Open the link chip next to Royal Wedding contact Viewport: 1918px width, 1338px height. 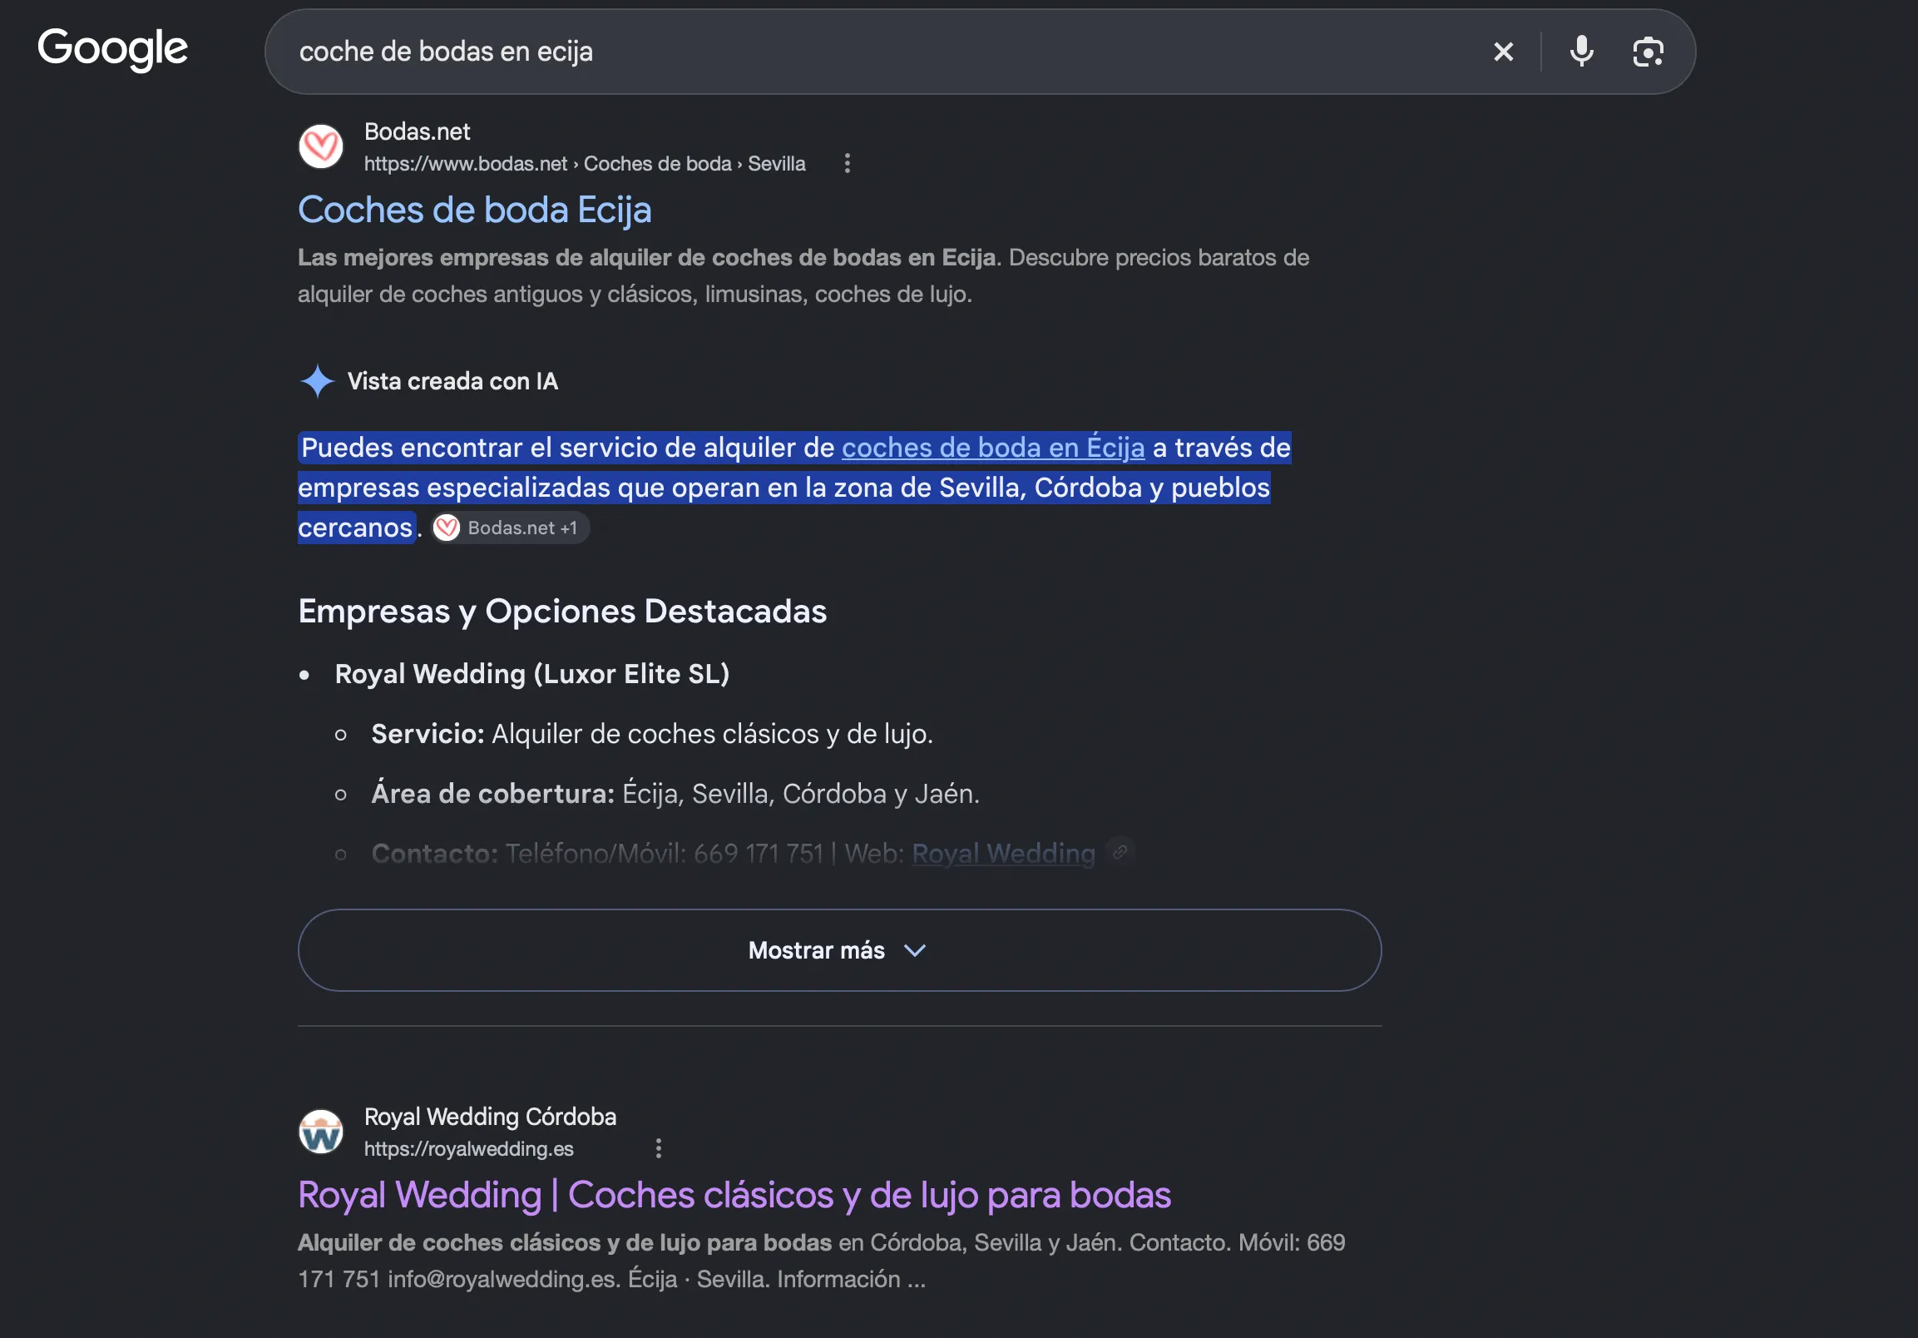[1120, 851]
